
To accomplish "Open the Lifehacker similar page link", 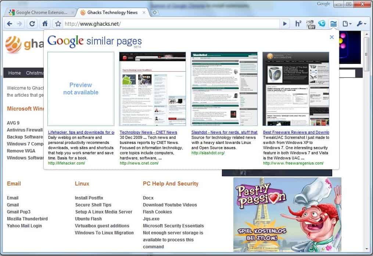I will 81,132.
